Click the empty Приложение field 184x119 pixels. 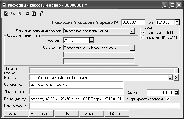pos(76,92)
